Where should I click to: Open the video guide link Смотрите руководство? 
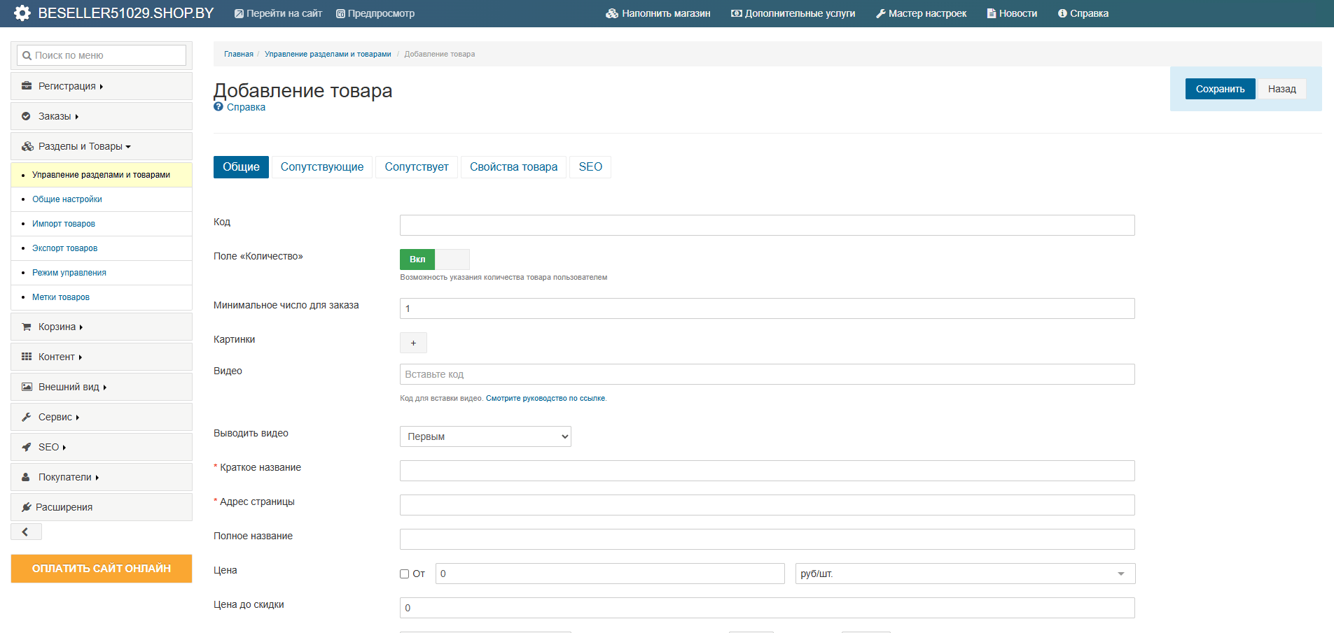[x=546, y=399]
